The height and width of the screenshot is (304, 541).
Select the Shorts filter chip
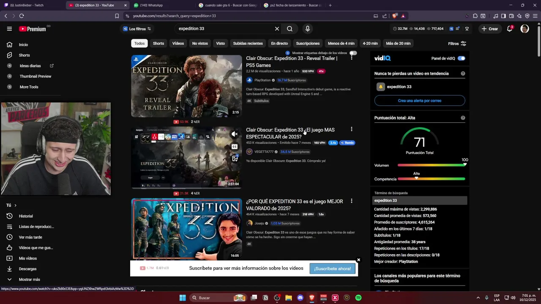coord(158,43)
